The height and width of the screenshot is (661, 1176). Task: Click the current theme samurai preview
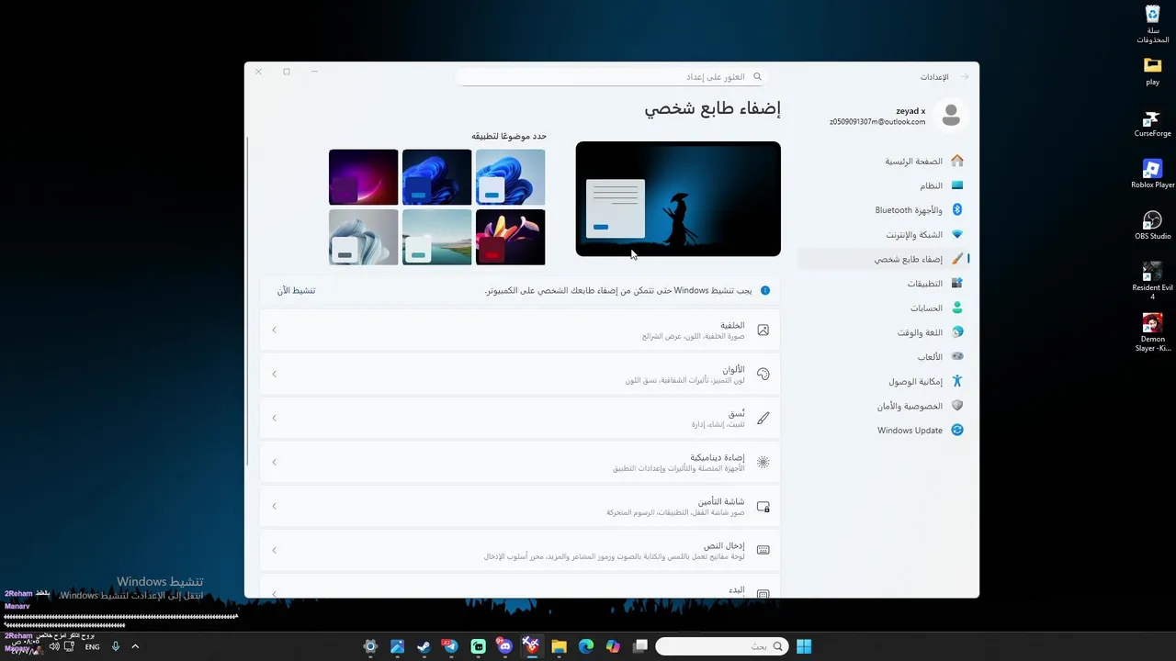pyautogui.click(x=678, y=199)
